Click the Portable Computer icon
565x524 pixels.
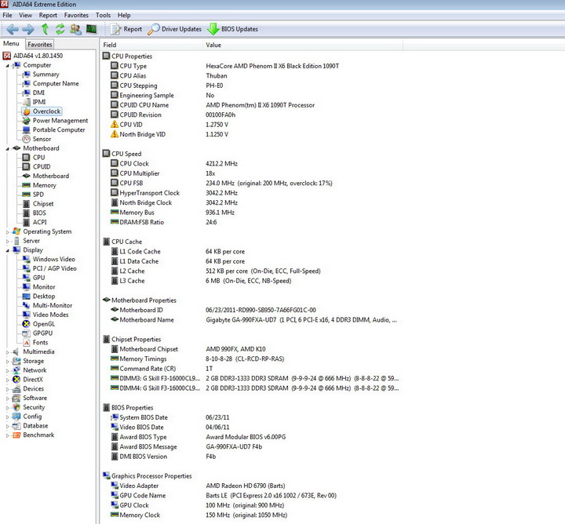26,129
